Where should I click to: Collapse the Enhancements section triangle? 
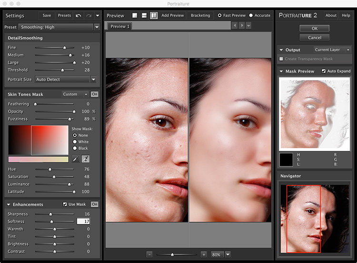tap(9, 205)
